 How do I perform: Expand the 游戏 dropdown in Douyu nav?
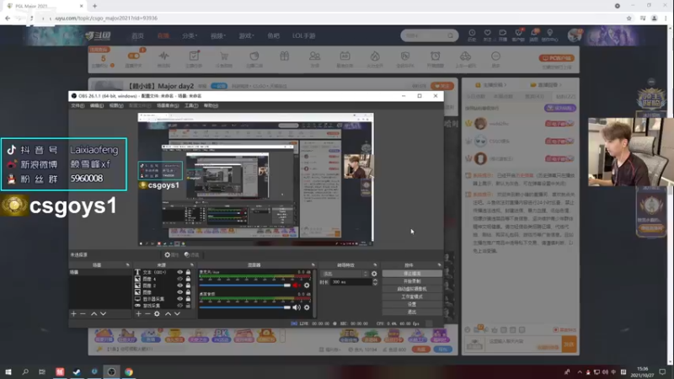click(246, 35)
